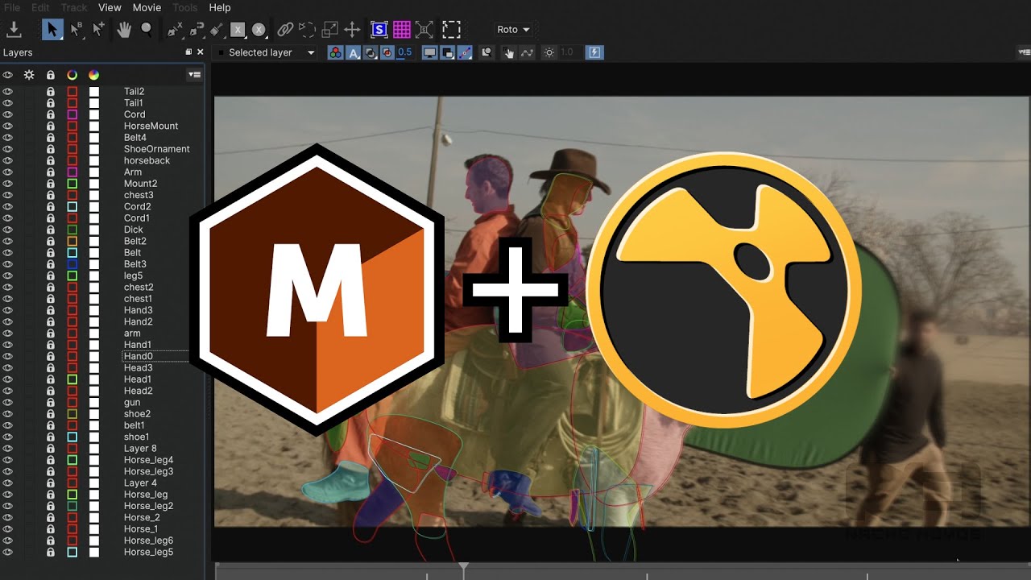Screen dimensions: 1031x580
Task: Toggle visibility of Horse_leg5 layer
Action: tap(8, 553)
